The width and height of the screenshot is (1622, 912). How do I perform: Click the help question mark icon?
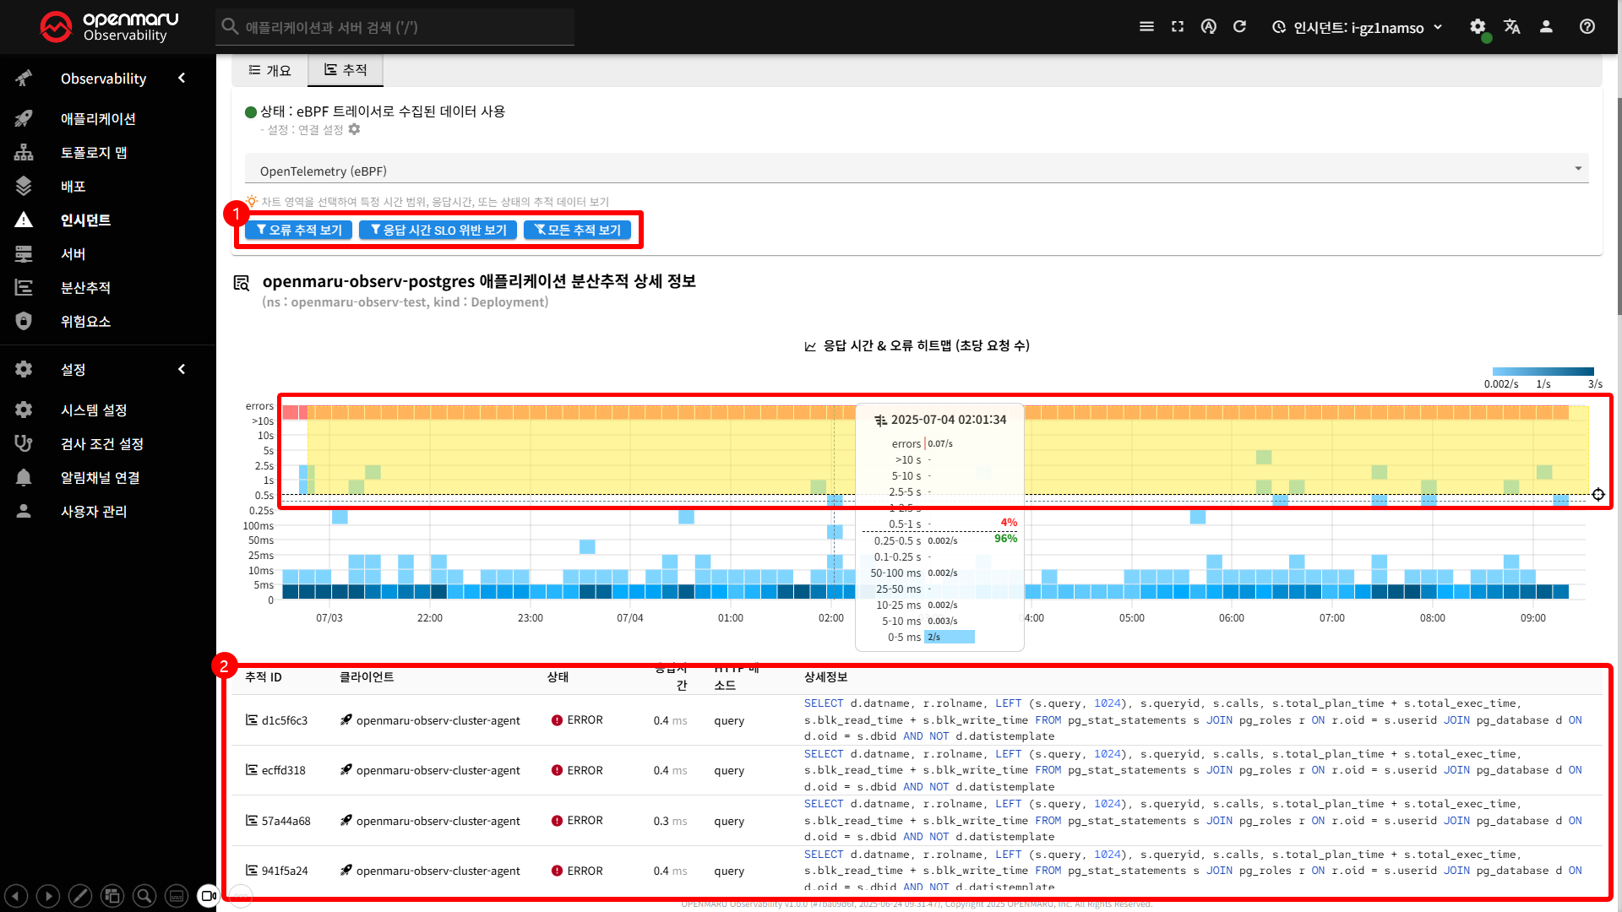pyautogui.click(x=1587, y=27)
